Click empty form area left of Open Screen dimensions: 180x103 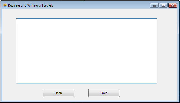tap(22, 93)
